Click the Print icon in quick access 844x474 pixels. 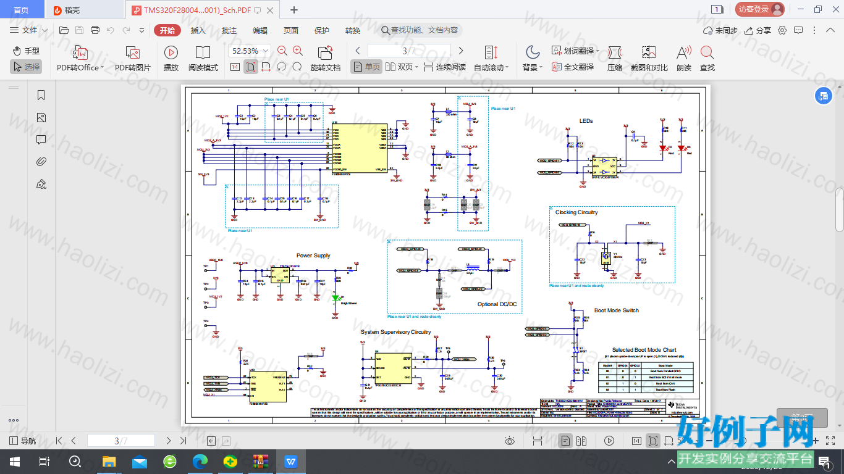point(95,30)
